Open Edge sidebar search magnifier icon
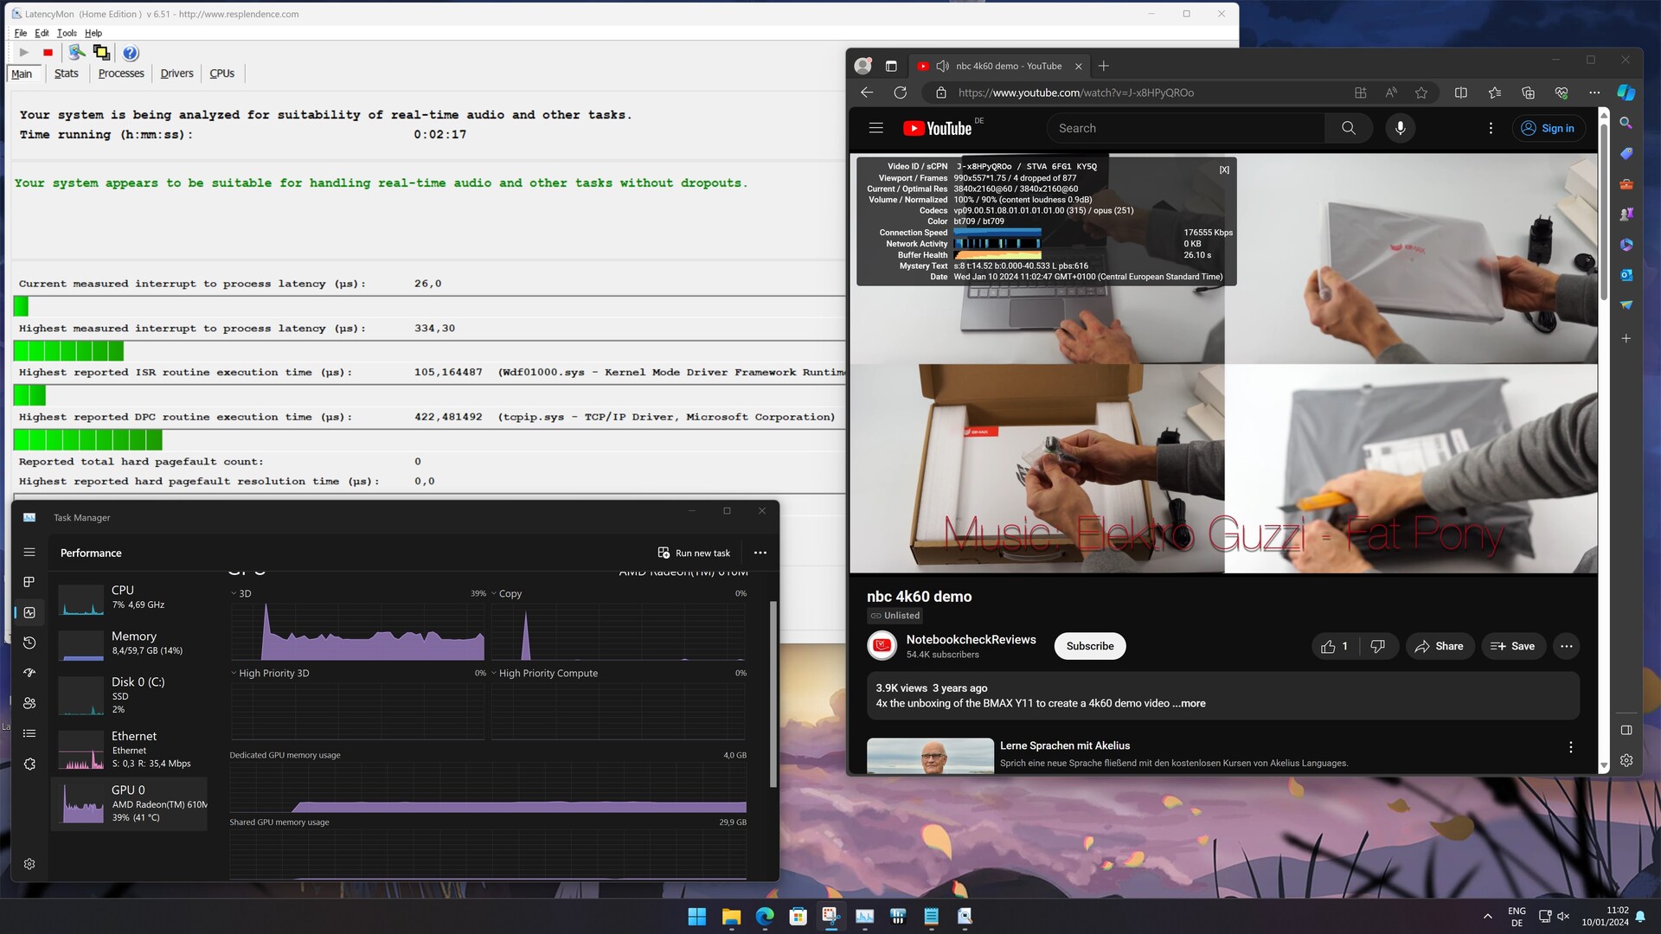 click(1626, 124)
